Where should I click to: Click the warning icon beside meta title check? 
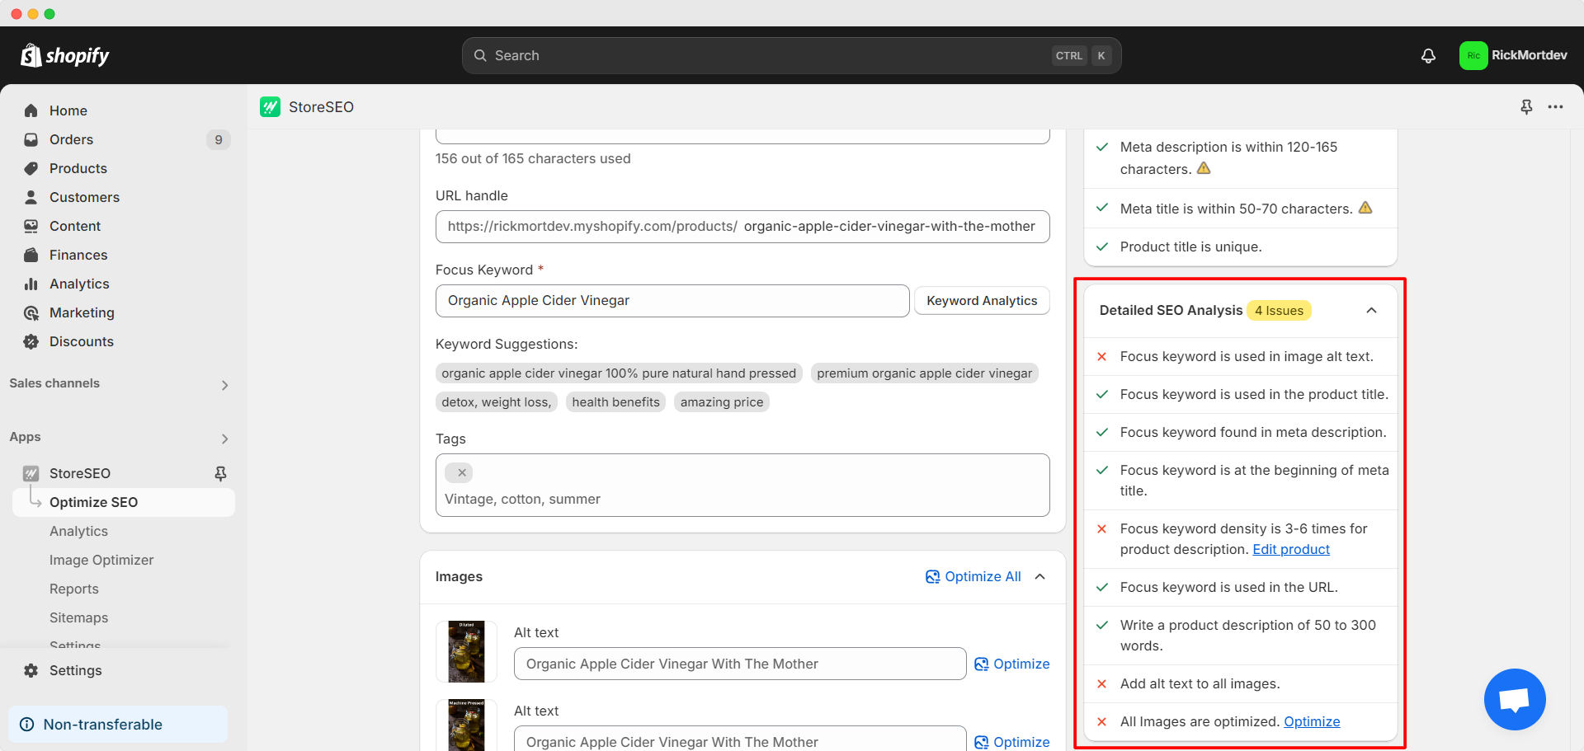pyautogui.click(x=1365, y=208)
